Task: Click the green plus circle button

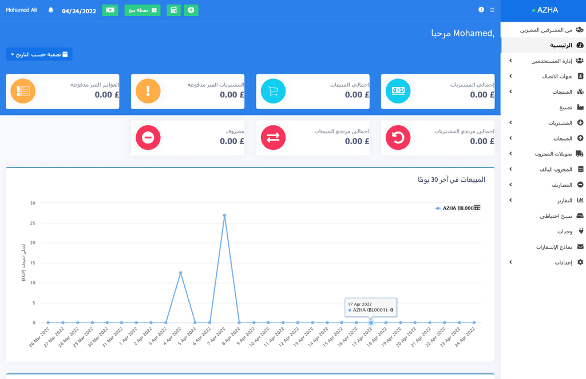Action: (x=191, y=10)
